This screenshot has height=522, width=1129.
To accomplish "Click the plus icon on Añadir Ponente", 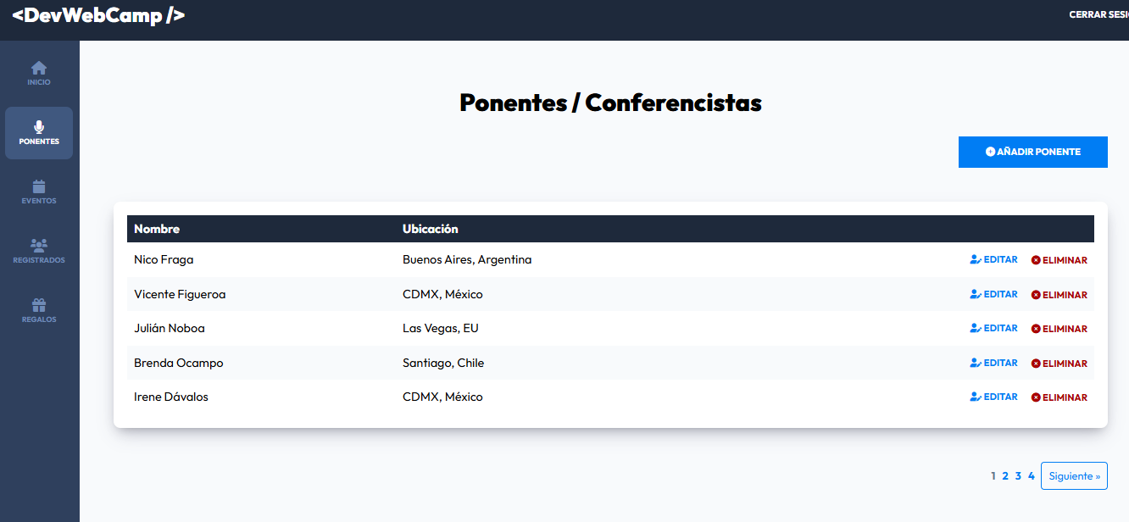I will [989, 152].
